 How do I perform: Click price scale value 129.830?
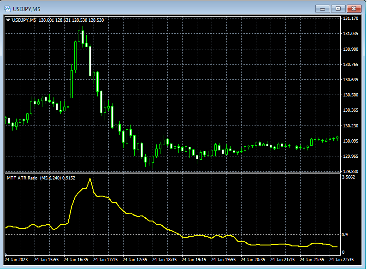(350, 171)
